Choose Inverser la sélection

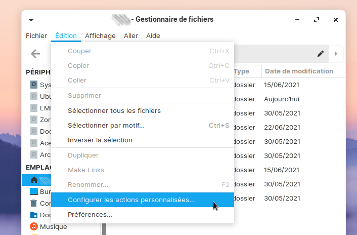click(x=100, y=140)
